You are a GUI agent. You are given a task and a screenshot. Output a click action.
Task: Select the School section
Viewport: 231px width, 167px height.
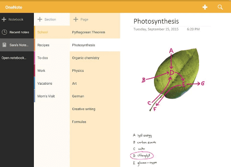pos(52,32)
